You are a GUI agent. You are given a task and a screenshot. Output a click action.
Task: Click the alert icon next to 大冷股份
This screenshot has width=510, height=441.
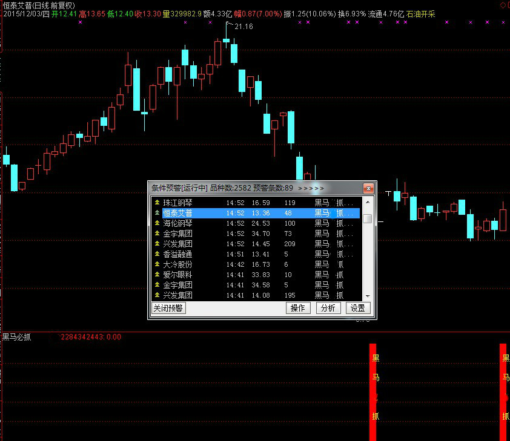pyautogui.click(x=157, y=264)
